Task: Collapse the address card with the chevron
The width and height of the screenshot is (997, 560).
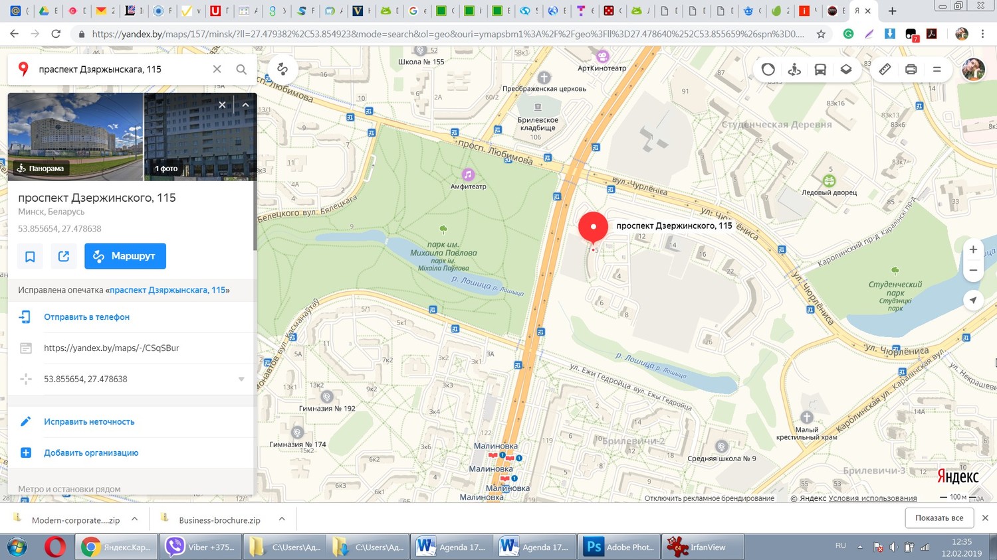Action: tap(245, 105)
